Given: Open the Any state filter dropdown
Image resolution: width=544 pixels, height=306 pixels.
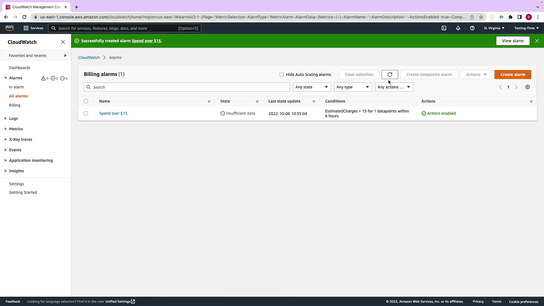Looking at the screenshot, I should [x=312, y=87].
